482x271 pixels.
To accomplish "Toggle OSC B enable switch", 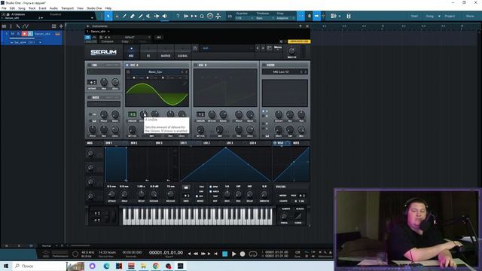I will click(196, 65).
